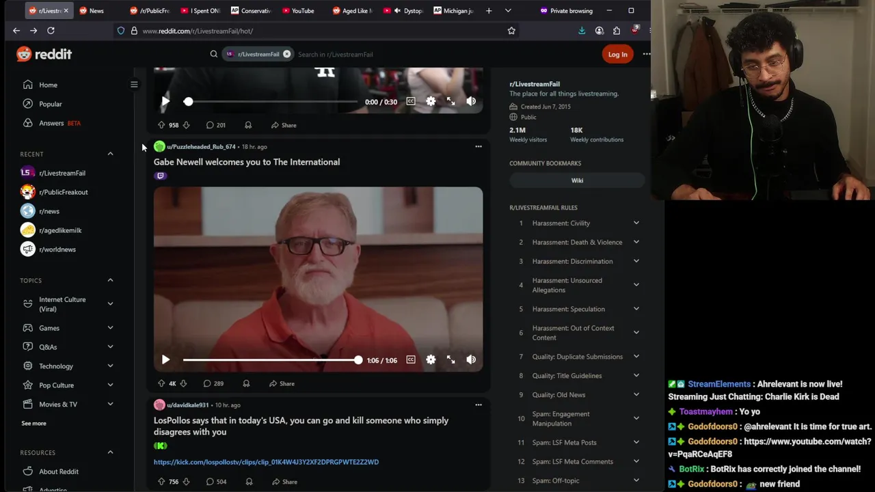Enter fullscreen on Gabe Newell video
The image size is (875, 492).
(x=450, y=359)
